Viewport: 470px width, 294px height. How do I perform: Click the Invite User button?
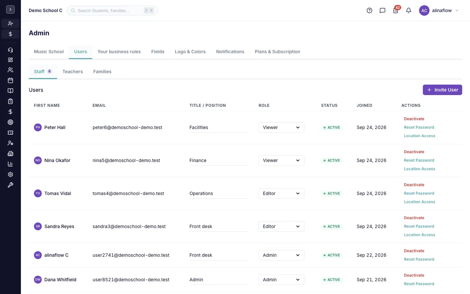point(442,90)
